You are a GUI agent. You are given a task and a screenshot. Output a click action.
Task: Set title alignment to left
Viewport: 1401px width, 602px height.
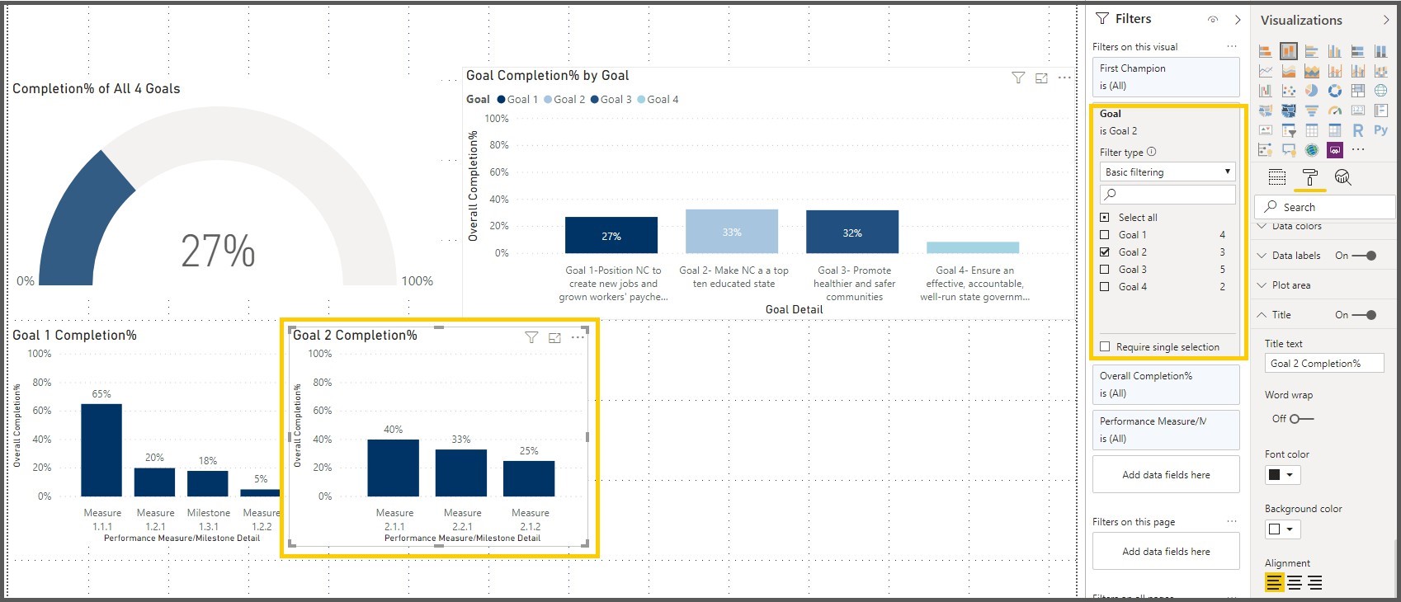tap(1275, 583)
